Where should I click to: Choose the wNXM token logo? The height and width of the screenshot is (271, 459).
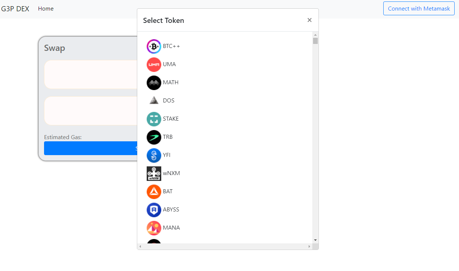point(154,174)
